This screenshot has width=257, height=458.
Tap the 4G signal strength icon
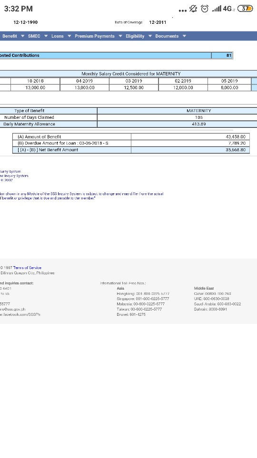pyautogui.click(x=222, y=9)
